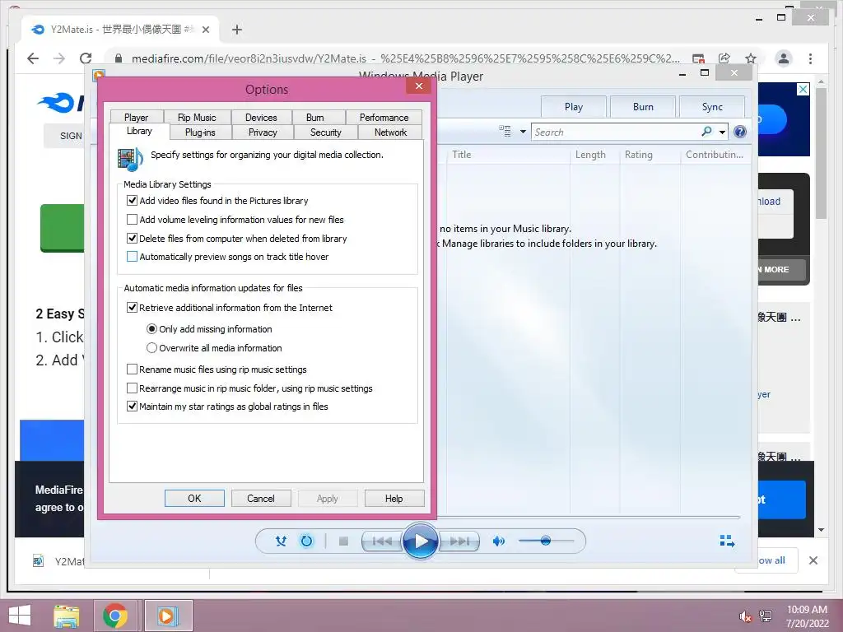Select the Library tab

(139, 131)
